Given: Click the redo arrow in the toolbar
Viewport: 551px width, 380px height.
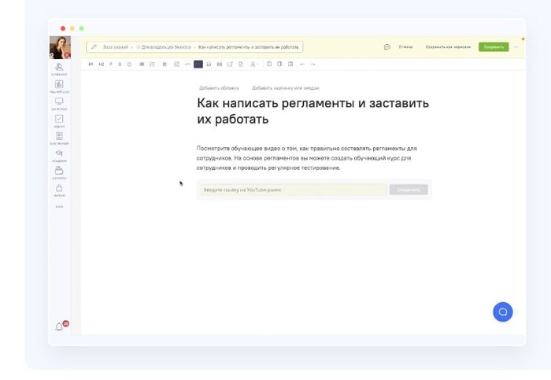Looking at the screenshot, I should (312, 64).
